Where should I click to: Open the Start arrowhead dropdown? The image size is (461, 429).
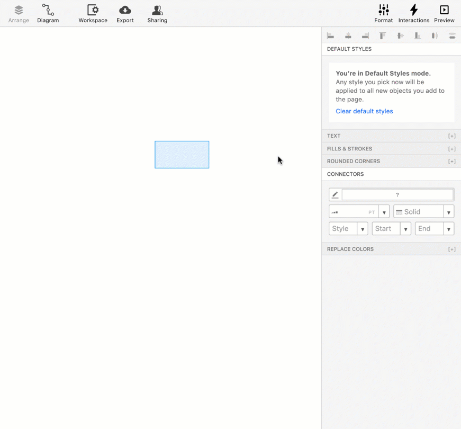coord(406,228)
